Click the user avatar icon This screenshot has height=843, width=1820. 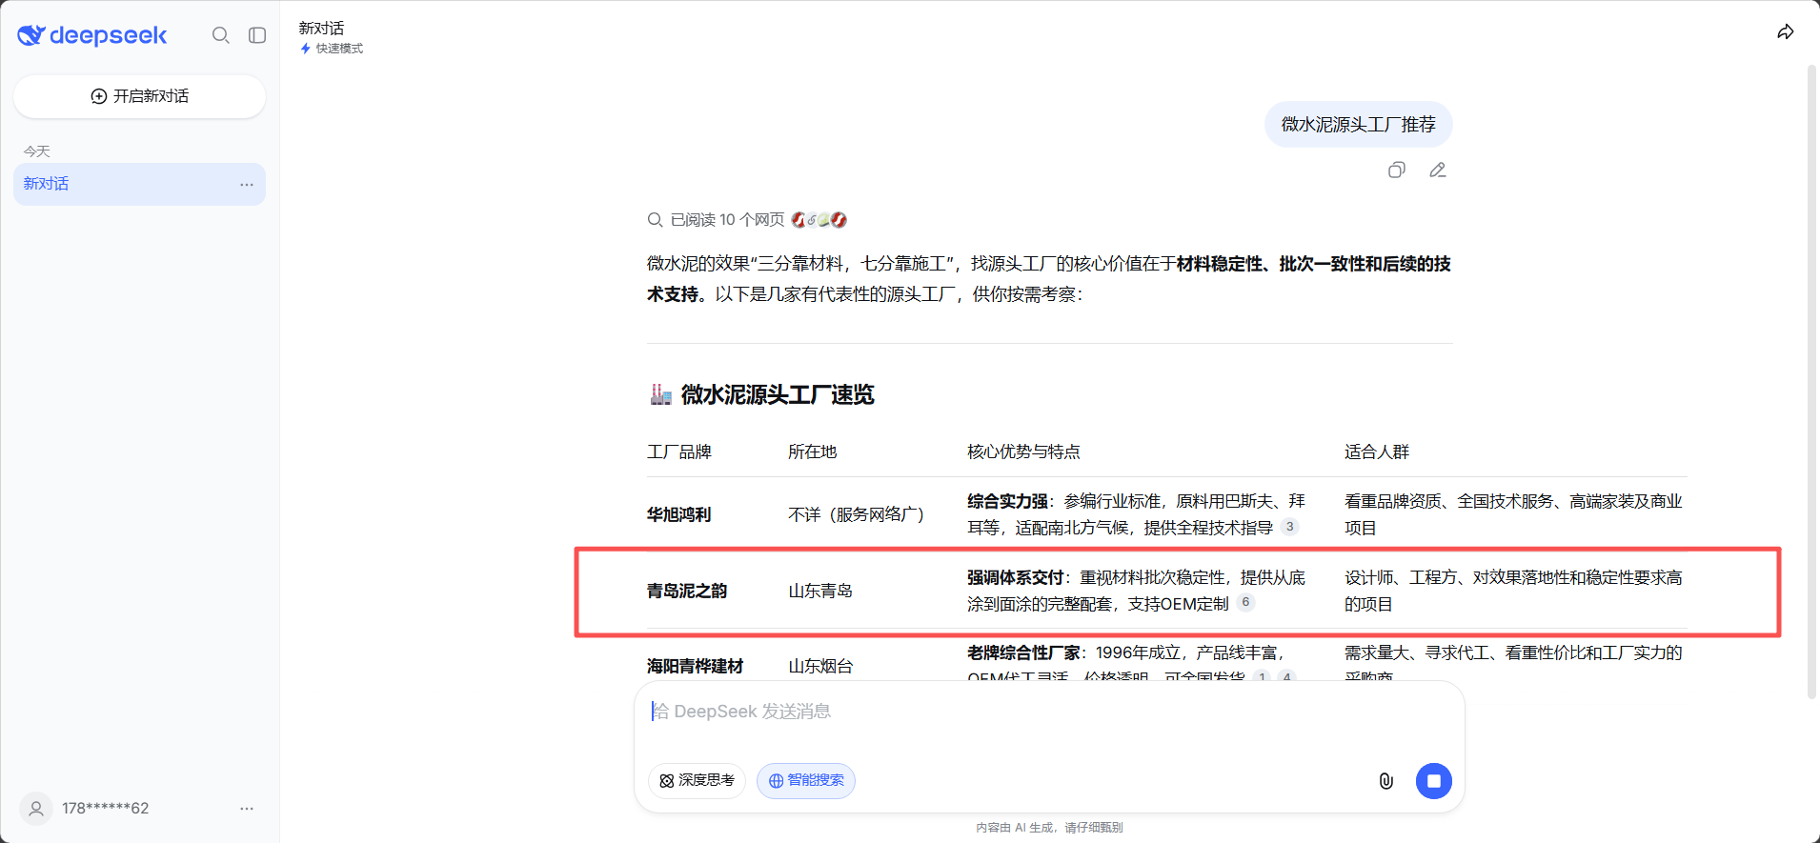pos(36,809)
